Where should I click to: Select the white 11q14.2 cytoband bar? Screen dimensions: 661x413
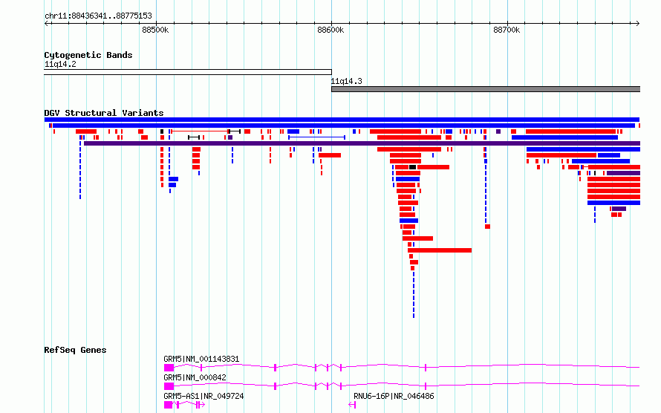pyautogui.click(x=188, y=72)
